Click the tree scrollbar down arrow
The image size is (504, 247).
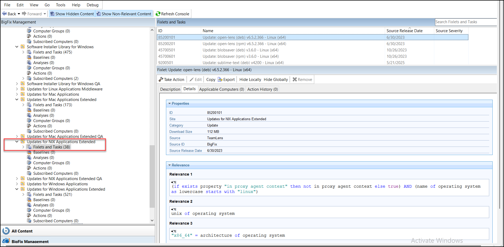point(152,220)
